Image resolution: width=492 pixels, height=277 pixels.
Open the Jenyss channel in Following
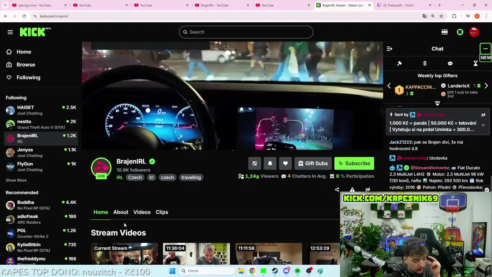[40, 152]
